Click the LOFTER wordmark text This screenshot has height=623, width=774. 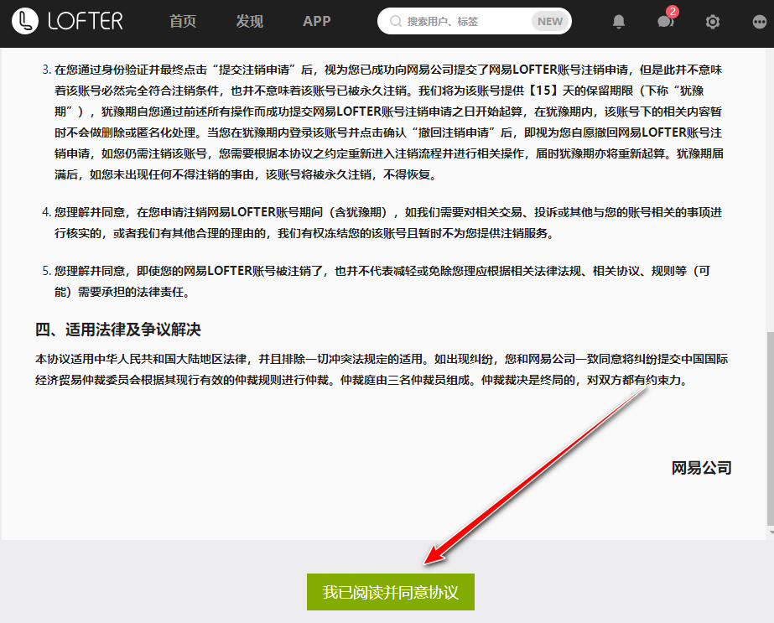point(86,21)
